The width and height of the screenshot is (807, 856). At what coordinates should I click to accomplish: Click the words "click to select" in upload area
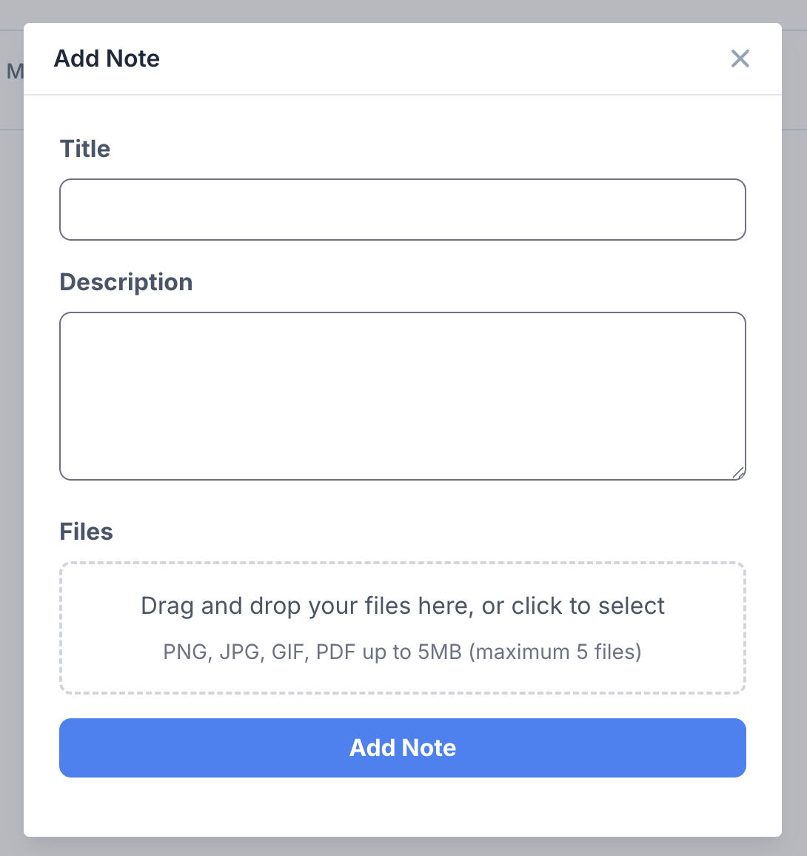[588, 606]
